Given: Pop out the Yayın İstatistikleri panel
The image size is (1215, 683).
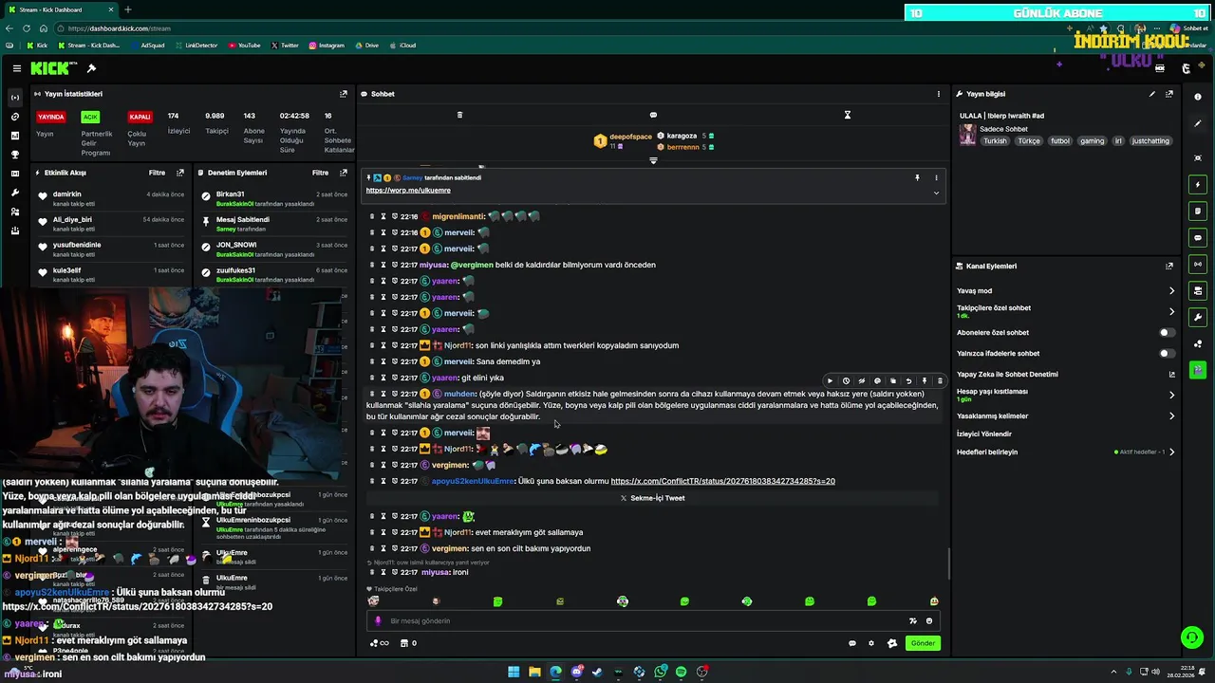Looking at the screenshot, I should 344,94.
